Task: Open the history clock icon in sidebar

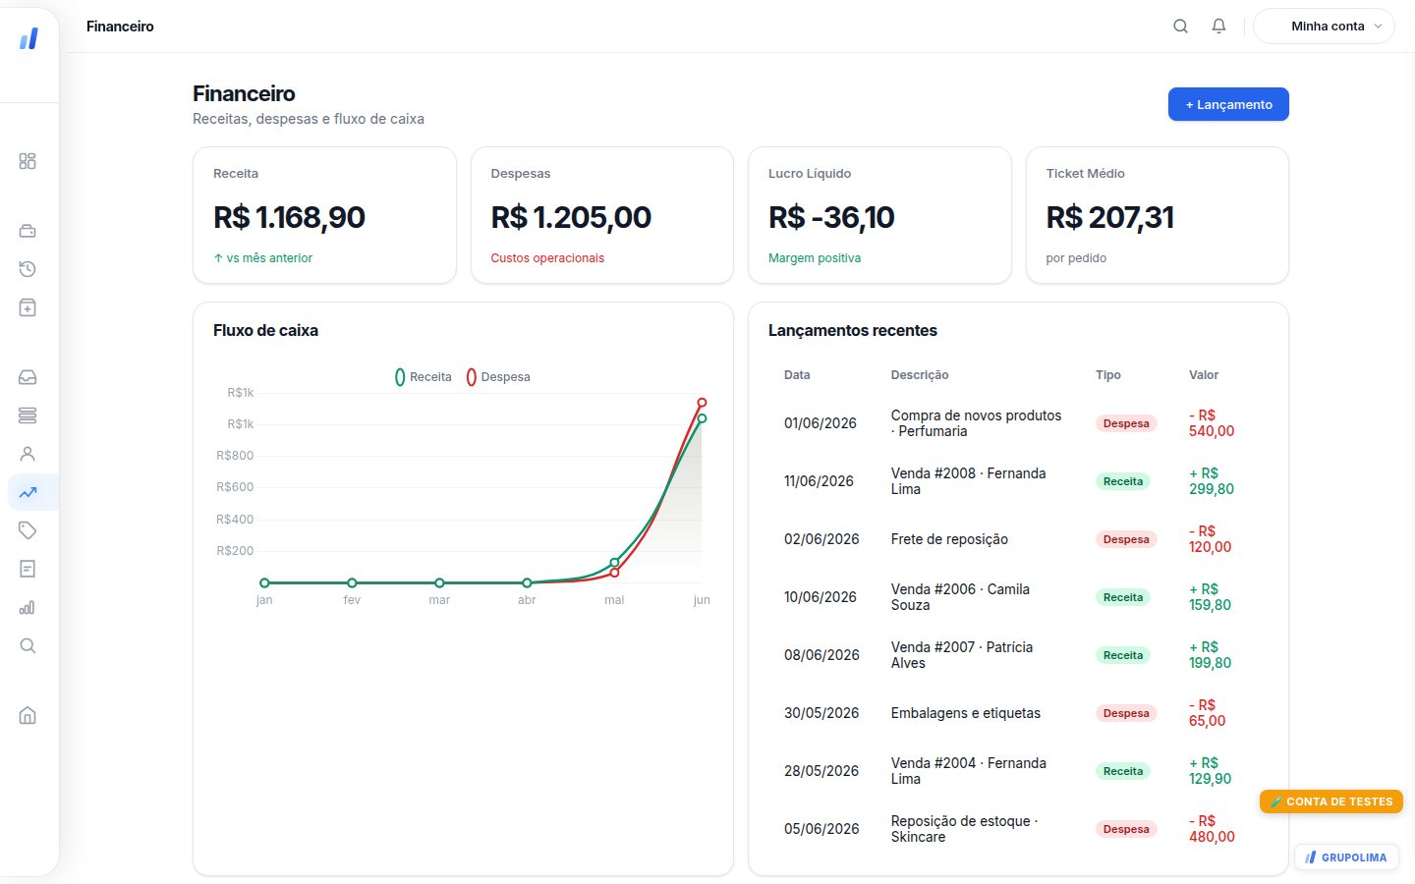Action: point(28,269)
